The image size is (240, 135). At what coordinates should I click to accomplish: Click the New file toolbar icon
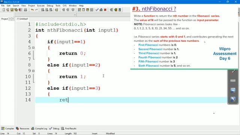click(x=4, y=10)
